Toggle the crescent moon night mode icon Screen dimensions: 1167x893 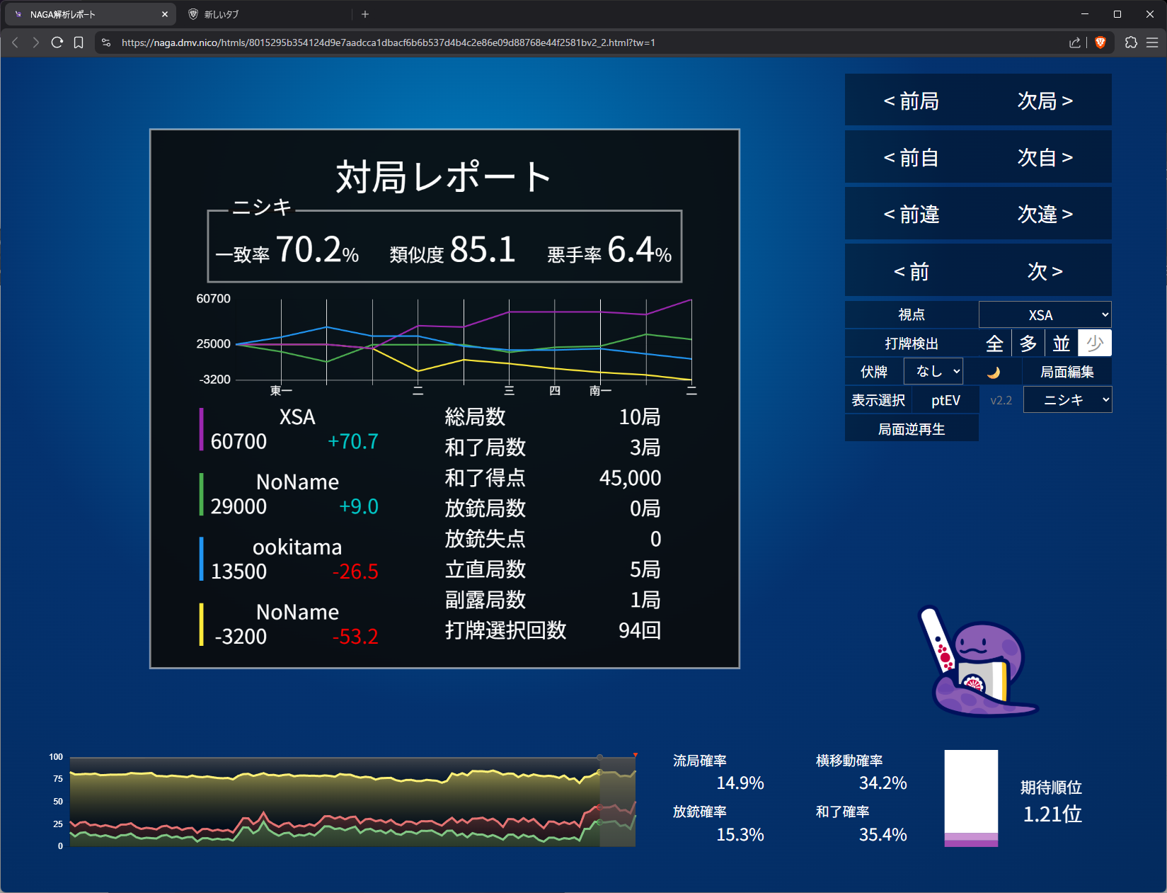(x=993, y=372)
